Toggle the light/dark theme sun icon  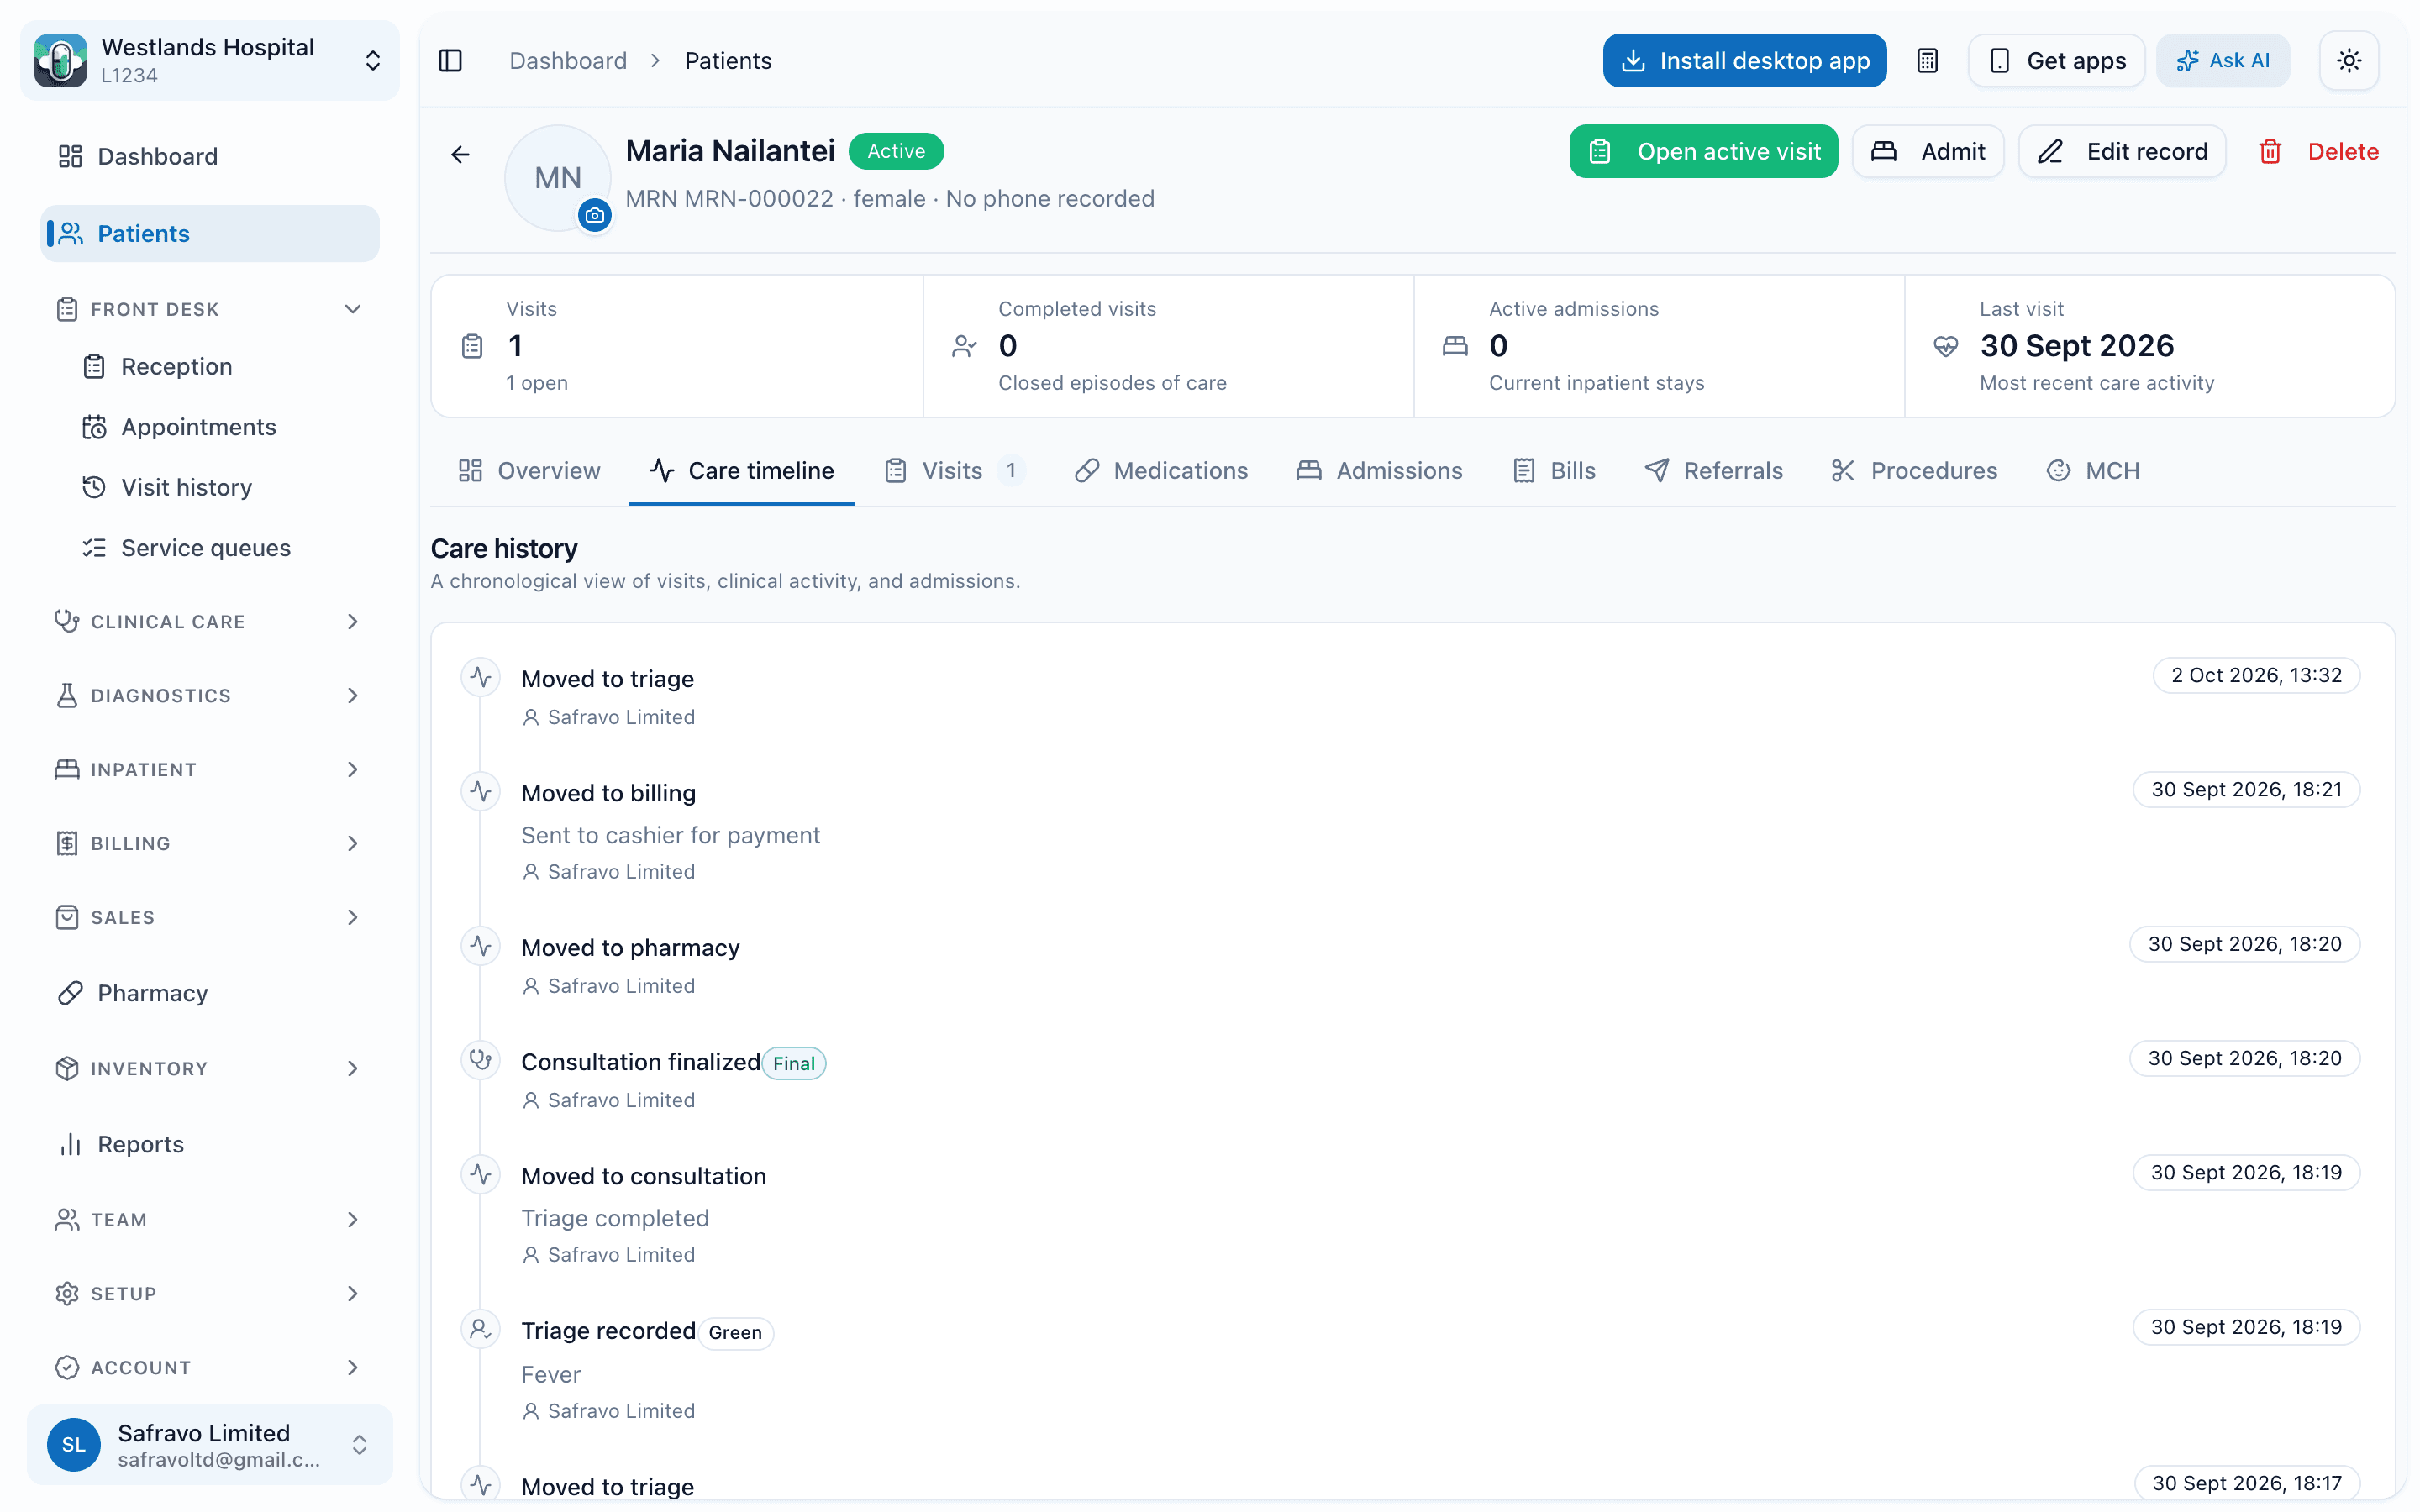click(x=2349, y=61)
